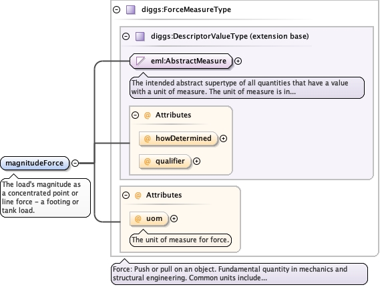Expand the howDetermined attribute details

[223, 139]
